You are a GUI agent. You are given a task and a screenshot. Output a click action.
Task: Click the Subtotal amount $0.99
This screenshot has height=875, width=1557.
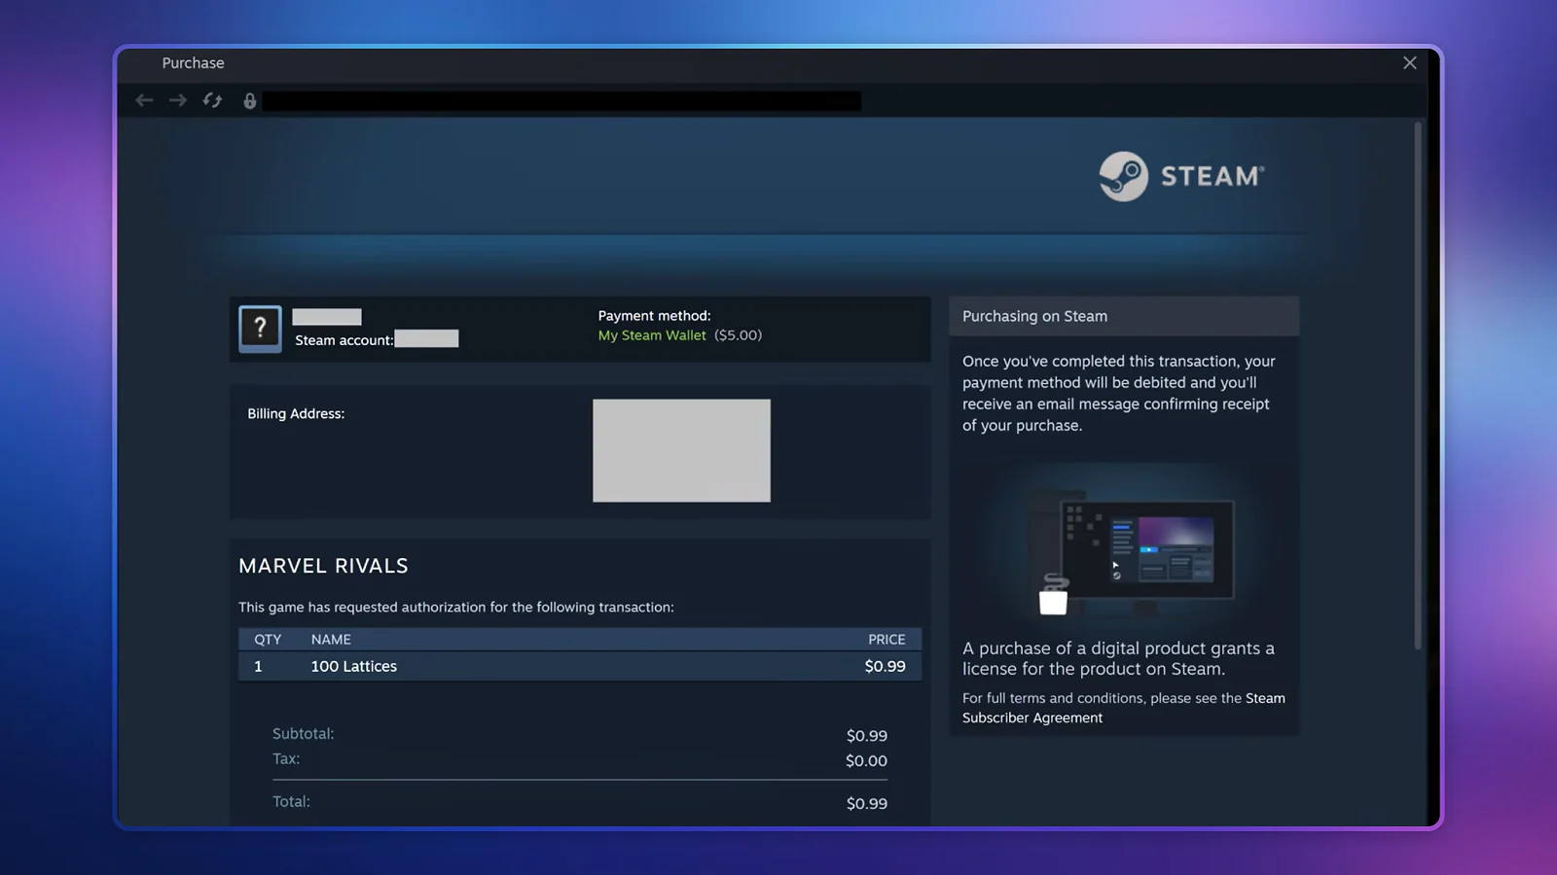pyautogui.click(x=866, y=736)
